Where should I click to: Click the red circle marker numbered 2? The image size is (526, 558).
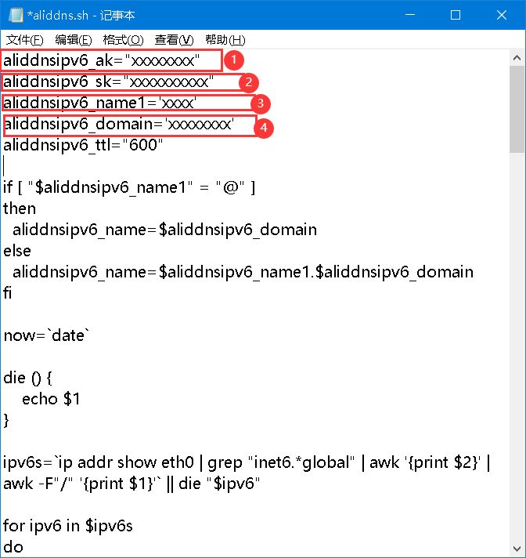[x=248, y=82]
